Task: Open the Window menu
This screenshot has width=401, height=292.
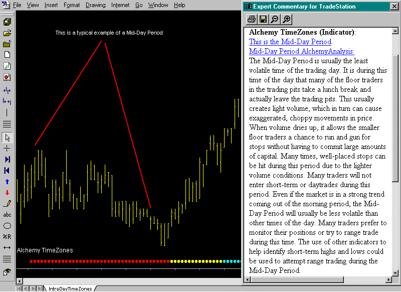Action: (158, 5)
